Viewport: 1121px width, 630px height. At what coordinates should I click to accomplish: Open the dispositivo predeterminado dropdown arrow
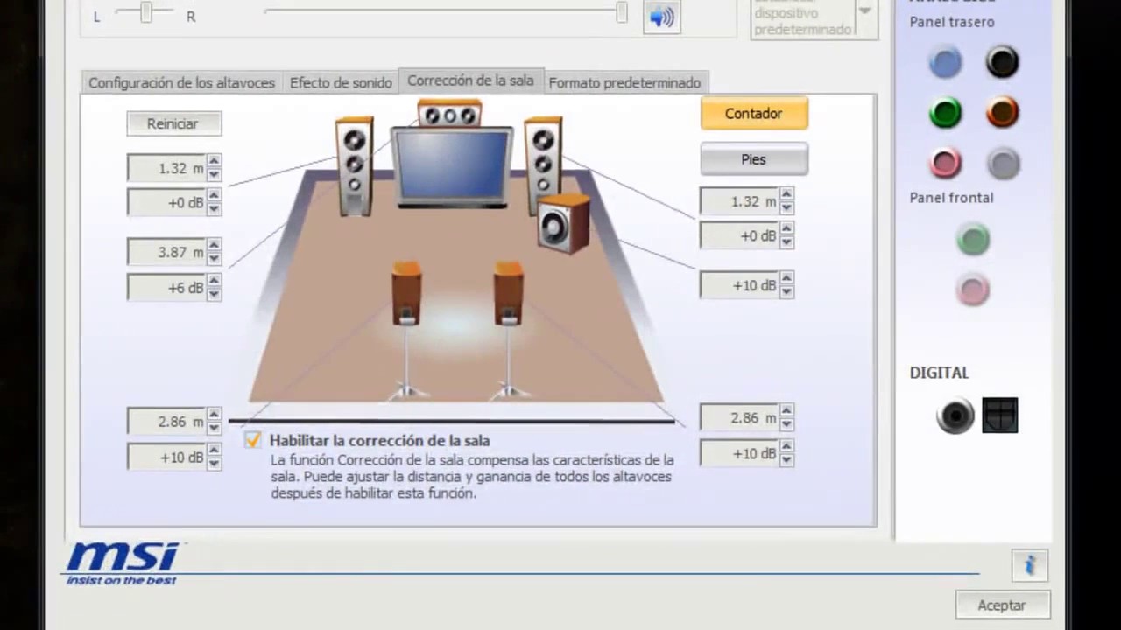click(865, 11)
